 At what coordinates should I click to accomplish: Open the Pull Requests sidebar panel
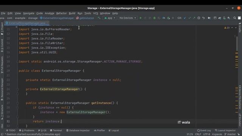click(x=2, y=65)
